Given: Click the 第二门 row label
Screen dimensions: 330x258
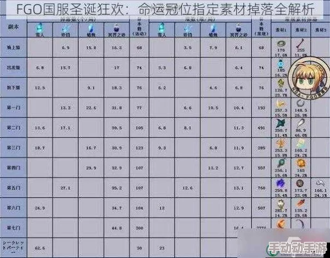Looking at the screenshot, I should click(13, 128).
